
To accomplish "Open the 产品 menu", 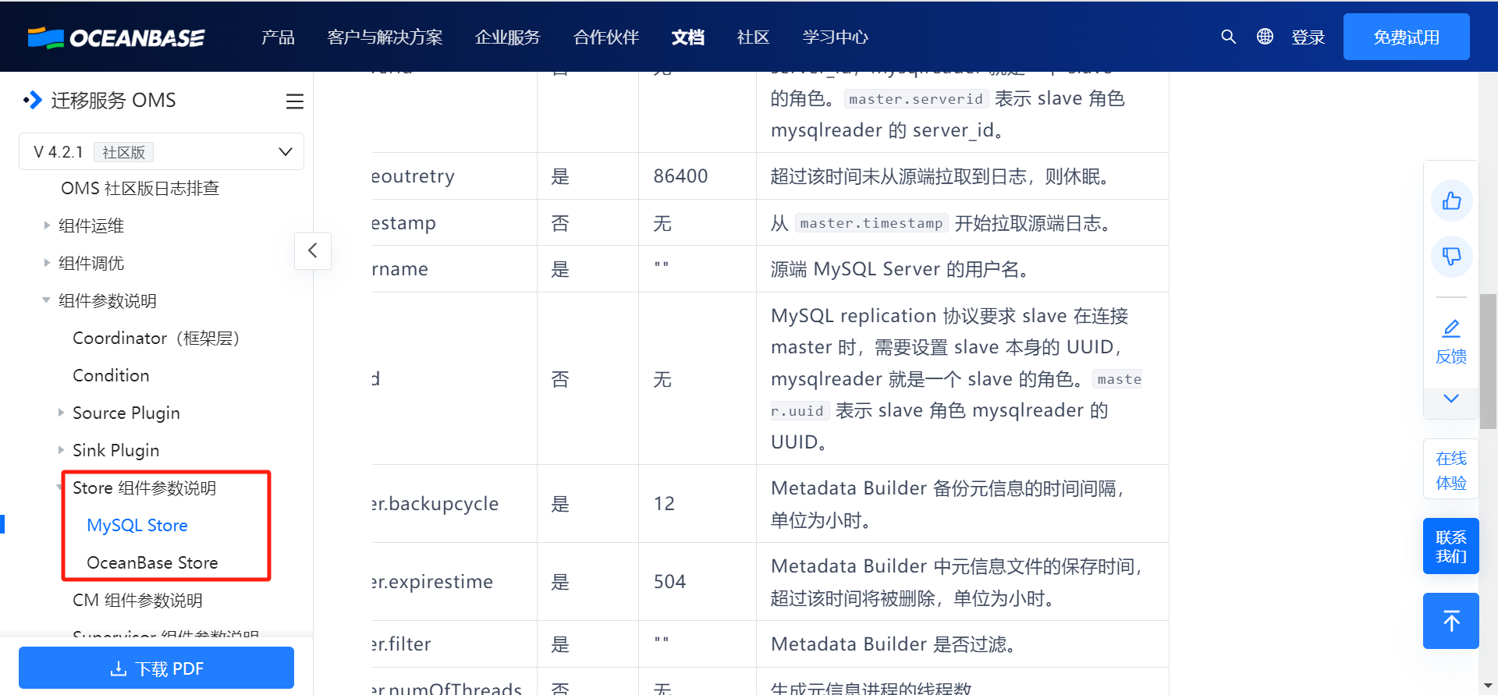I will tap(278, 37).
